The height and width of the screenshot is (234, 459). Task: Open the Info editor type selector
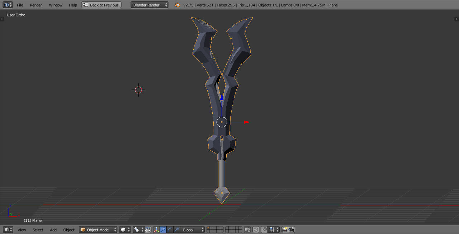[8, 5]
